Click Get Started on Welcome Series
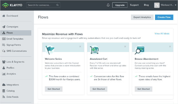178x104 pixels. [54, 89]
